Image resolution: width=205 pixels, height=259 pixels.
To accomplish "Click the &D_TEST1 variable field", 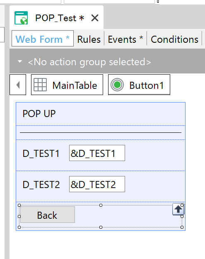I will coord(97,153).
